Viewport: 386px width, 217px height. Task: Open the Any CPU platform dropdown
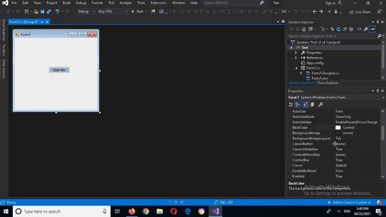point(113,11)
